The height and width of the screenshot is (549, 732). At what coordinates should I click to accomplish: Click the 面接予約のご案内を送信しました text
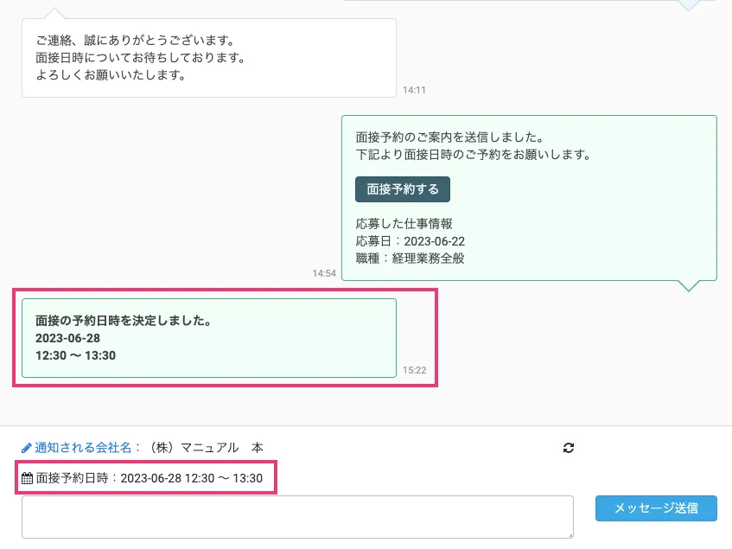coord(449,137)
